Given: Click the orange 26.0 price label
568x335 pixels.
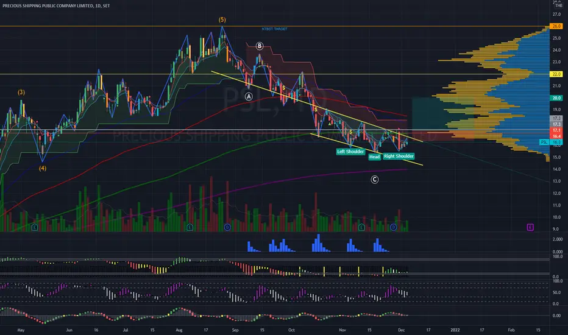Looking at the screenshot, I should (556, 26).
